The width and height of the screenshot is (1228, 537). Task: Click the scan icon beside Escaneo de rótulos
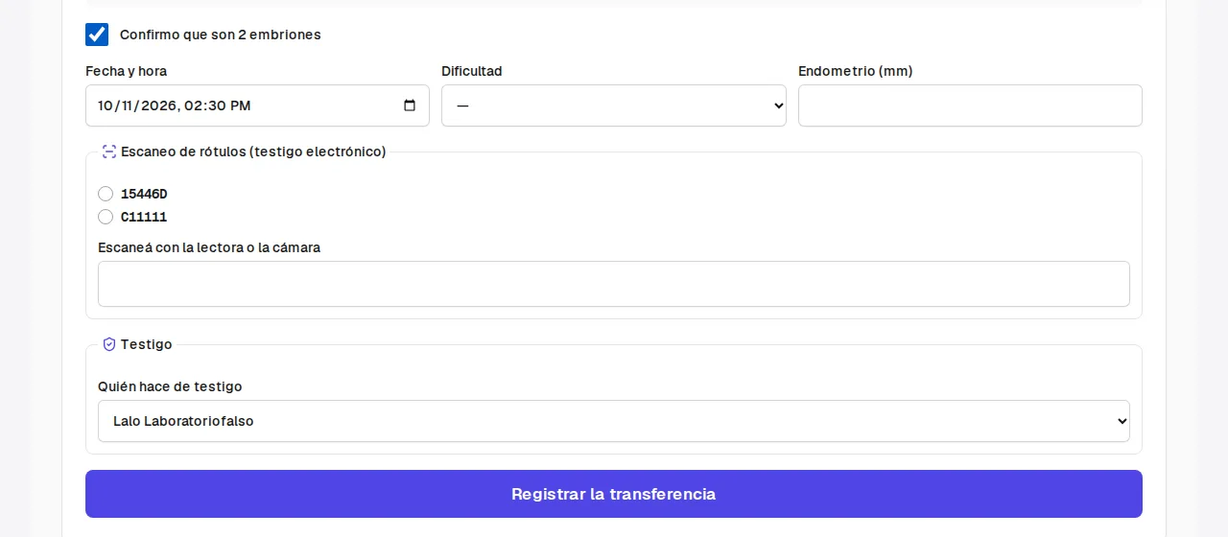[109, 152]
